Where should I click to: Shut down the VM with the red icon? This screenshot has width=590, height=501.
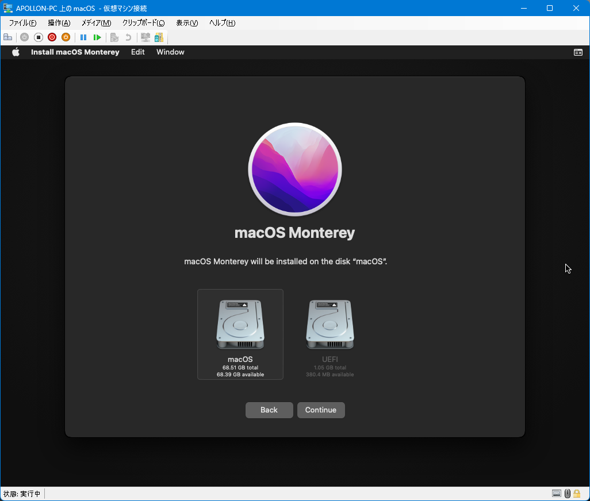(52, 37)
